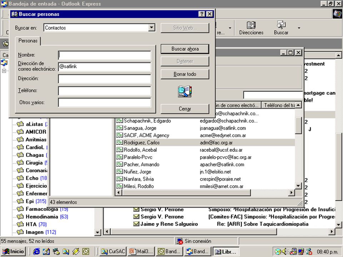Clear fields with 'Borrar todo' button
Image resolution: width=343 pixels, height=257 pixels.
point(185,74)
